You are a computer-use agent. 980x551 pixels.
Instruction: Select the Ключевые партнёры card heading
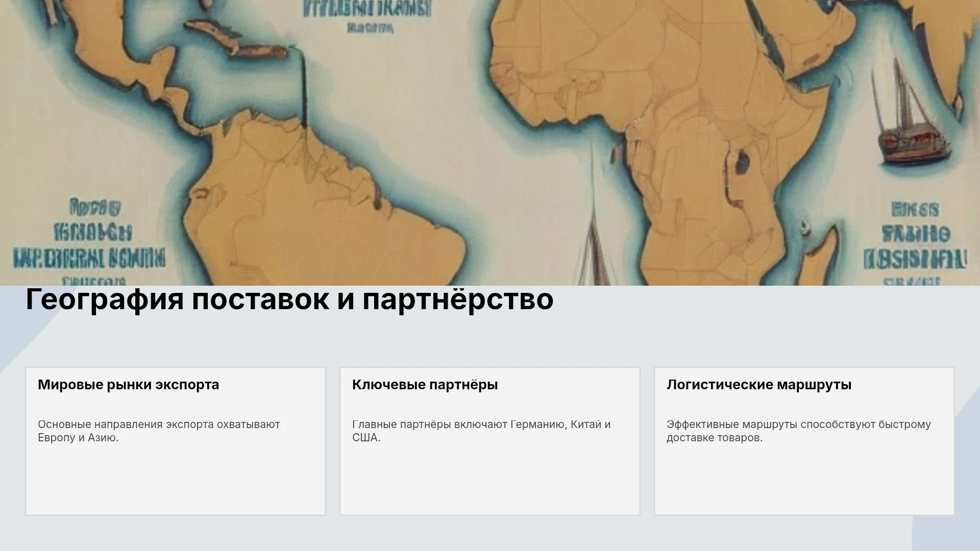pos(425,385)
